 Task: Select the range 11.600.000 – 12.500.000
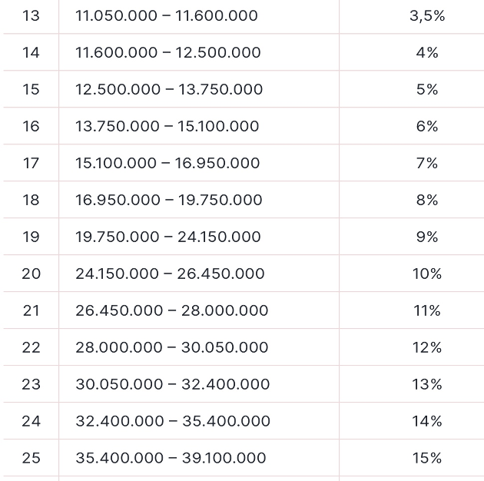pos(168,52)
